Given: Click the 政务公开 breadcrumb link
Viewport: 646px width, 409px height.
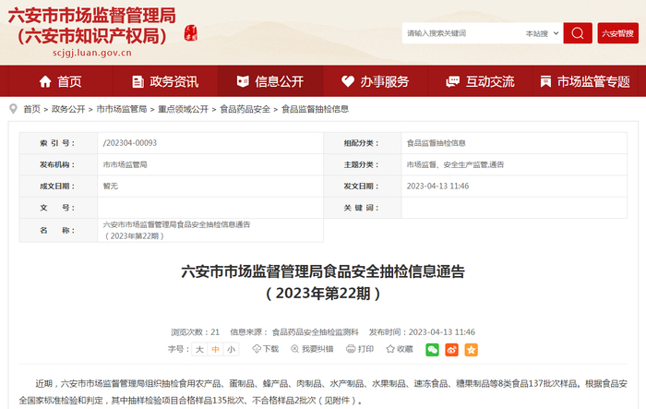Looking at the screenshot, I should tap(68, 109).
